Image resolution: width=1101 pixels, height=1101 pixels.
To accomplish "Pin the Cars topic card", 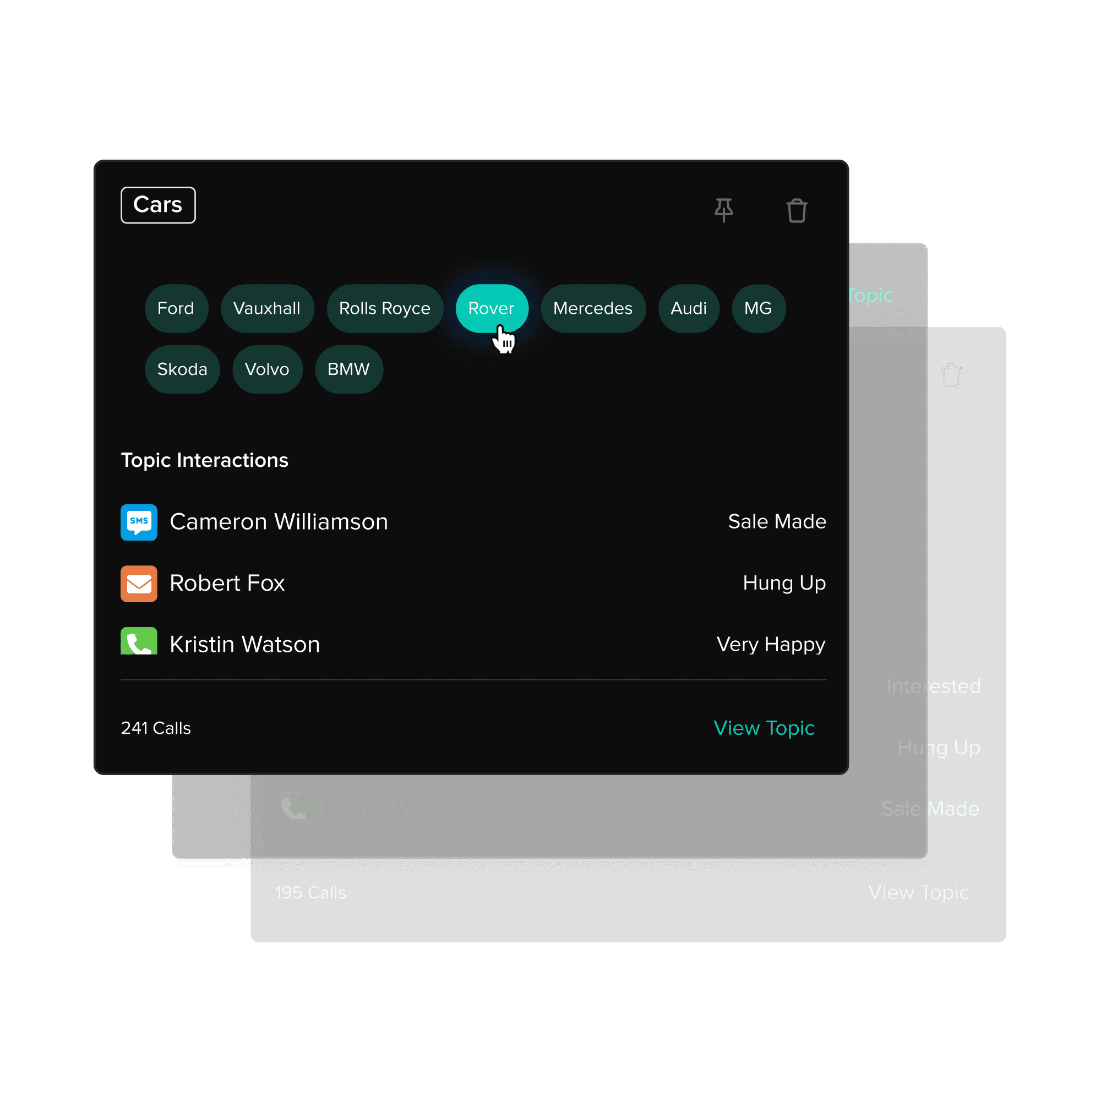I will (x=723, y=210).
